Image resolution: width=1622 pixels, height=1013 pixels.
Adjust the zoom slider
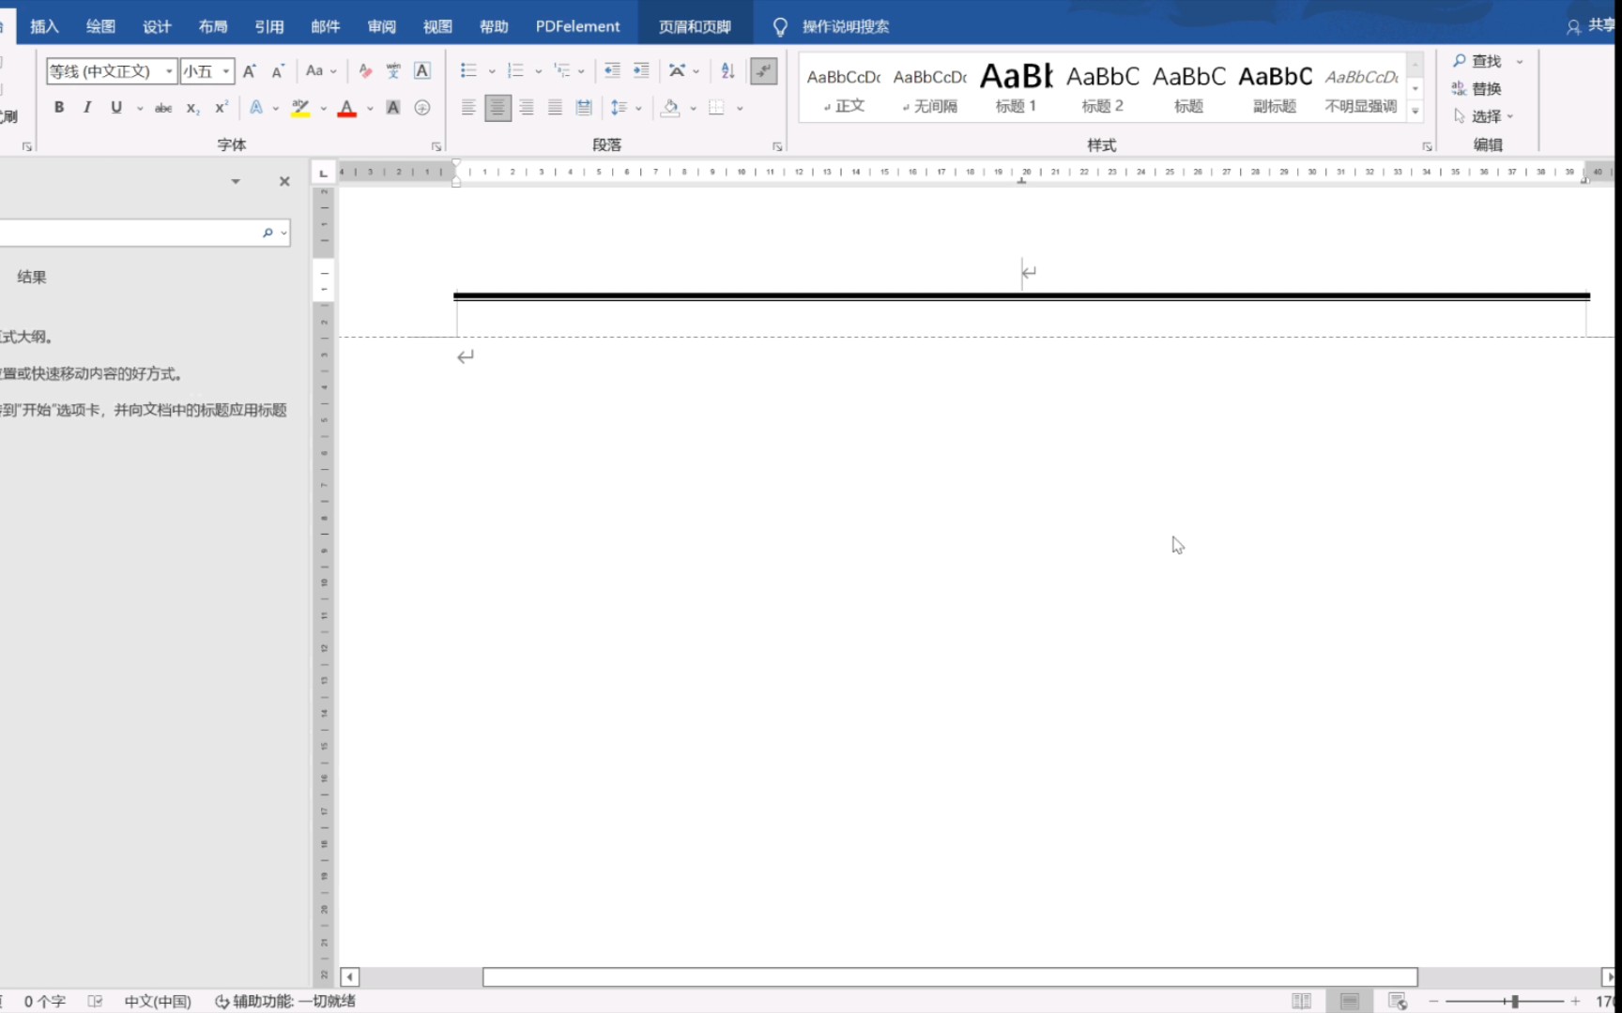click(x=1514, y=1002)
